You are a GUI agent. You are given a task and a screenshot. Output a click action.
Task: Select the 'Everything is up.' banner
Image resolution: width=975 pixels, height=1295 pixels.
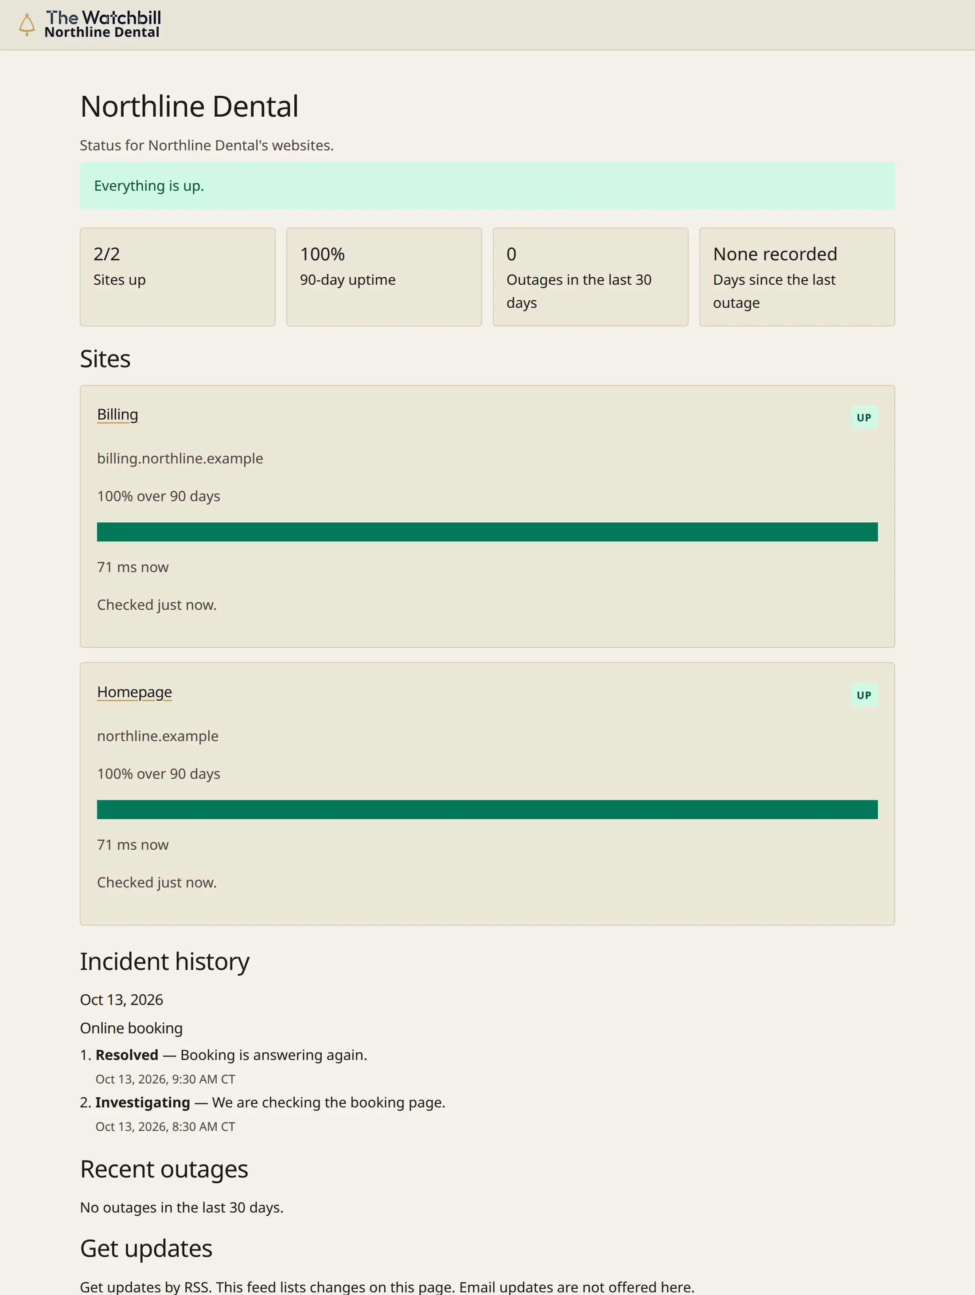click(x=487, y=186)
